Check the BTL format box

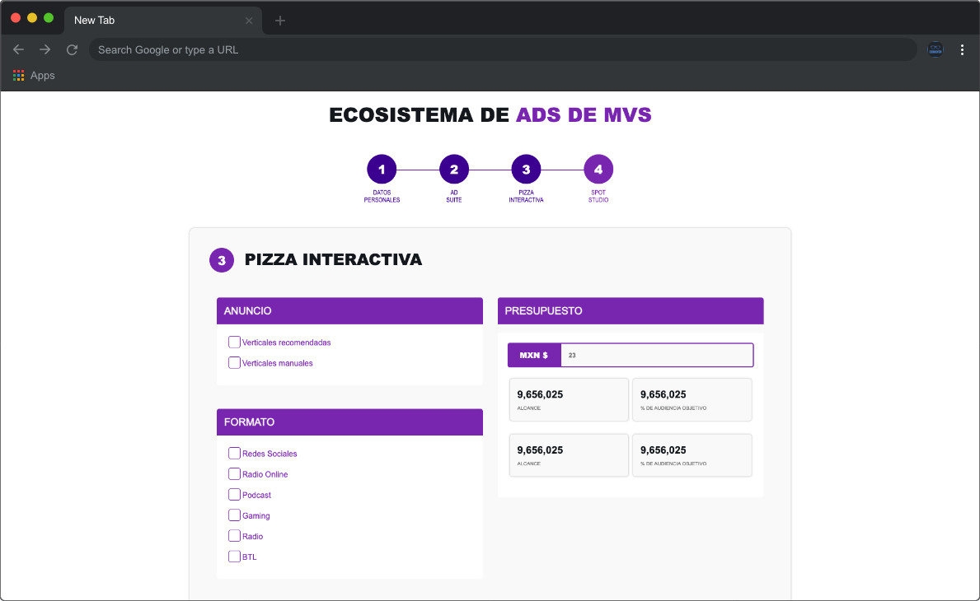(x=234, y=556)
